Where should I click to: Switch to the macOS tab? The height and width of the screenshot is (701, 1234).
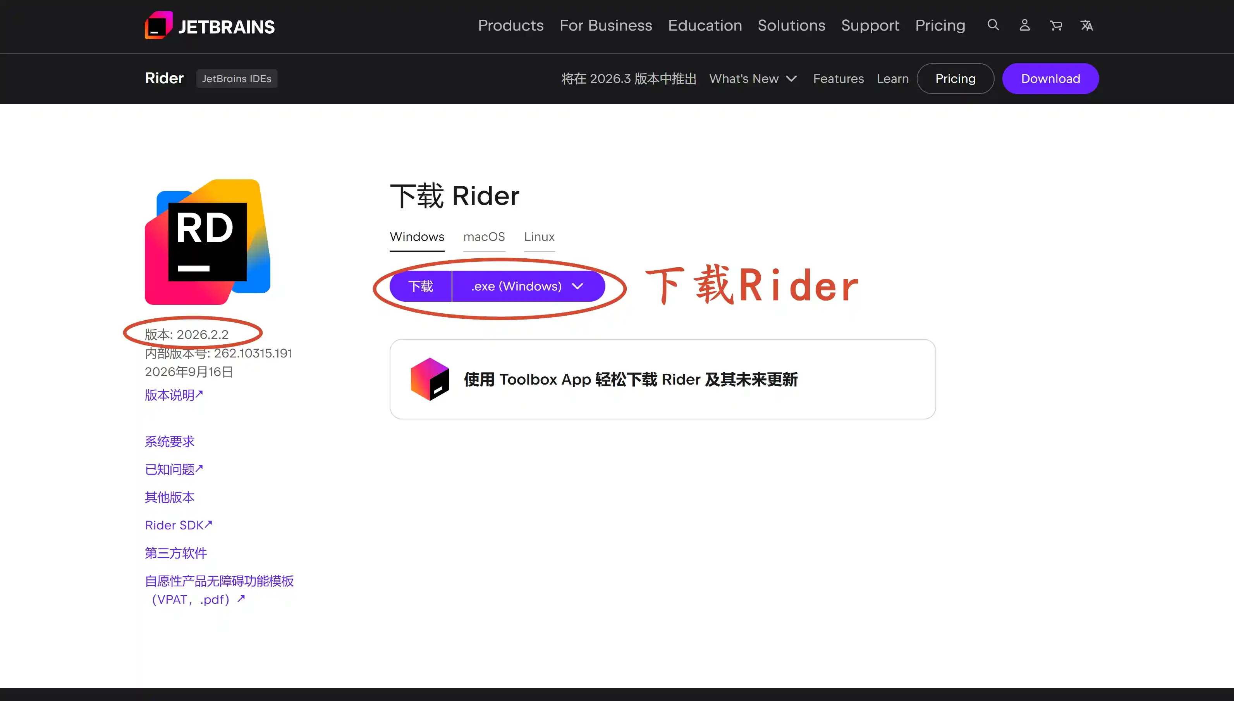coord(484,237)
